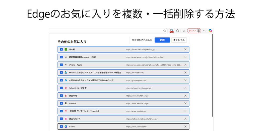Click the 認定整備済製品 Apple favicon

pyautogui.click(x=66, y=57)
